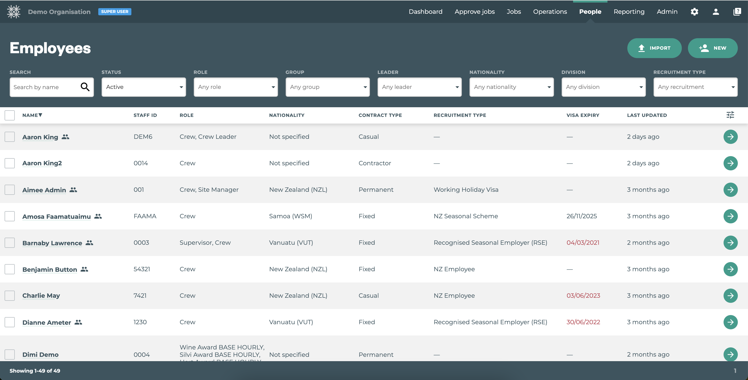The image size is (748, 380).
Task: Open the help documentation icon
Action: click(x=737, y=12)
